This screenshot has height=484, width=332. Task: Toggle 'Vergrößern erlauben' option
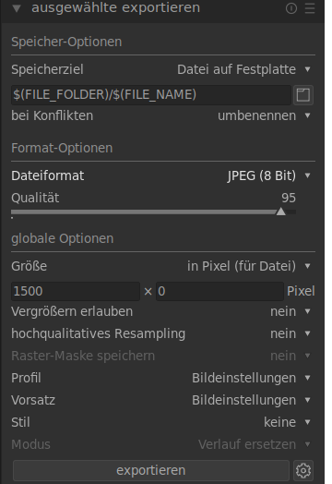pyautogui.click(x=163, y=311)
